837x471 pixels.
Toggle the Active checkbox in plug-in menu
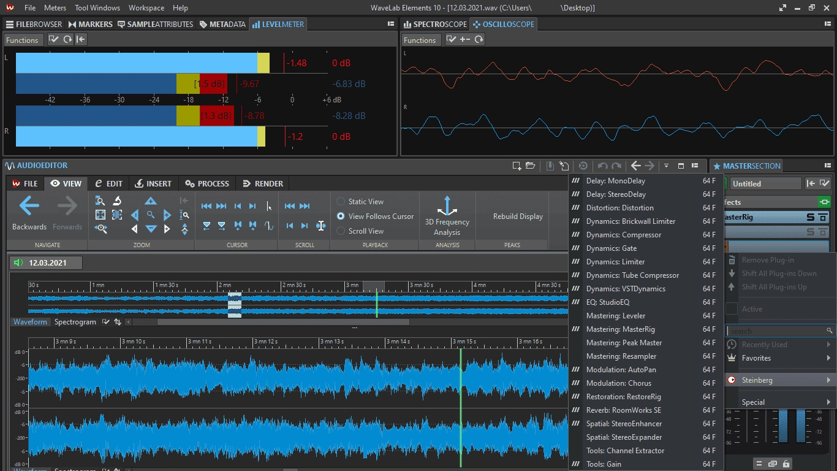click(x=732, y=308)
